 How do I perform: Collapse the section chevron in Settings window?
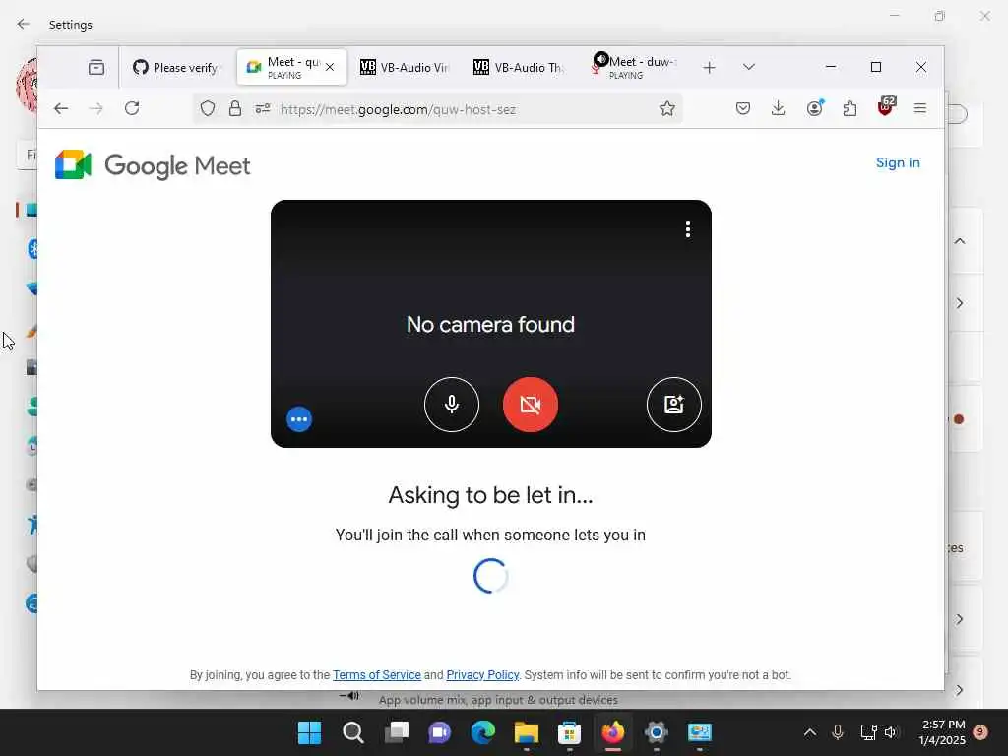959,241
